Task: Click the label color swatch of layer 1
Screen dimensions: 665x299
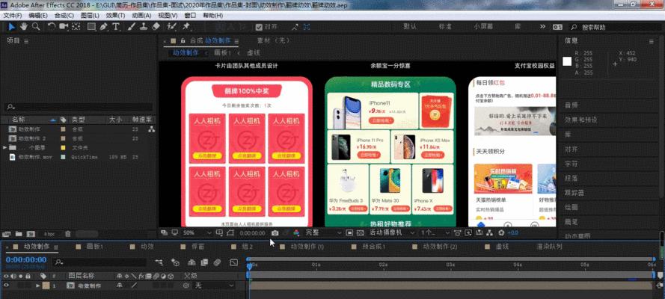Action: [46, 286]
